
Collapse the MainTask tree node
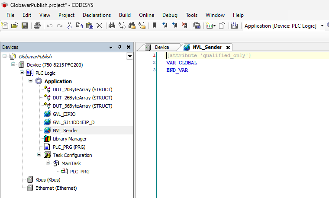pos(48,163)
